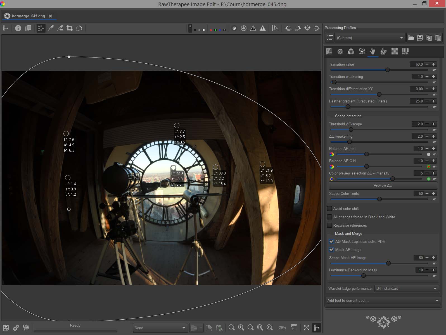Click the Preview ΔE button

coord(383,185)
